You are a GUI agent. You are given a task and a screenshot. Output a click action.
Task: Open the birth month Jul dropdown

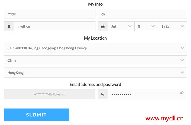tap(121, 26)
